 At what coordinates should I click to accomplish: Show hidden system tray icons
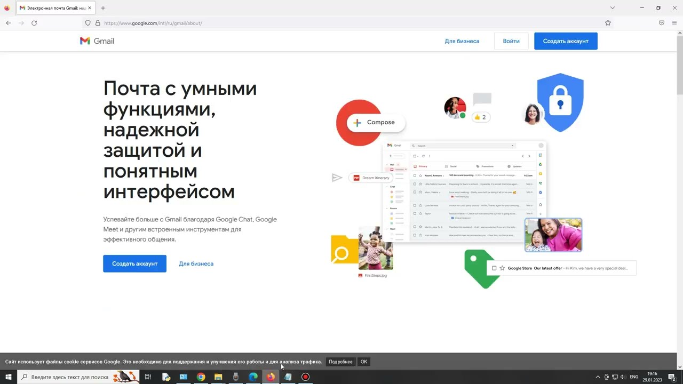point(598,377)
